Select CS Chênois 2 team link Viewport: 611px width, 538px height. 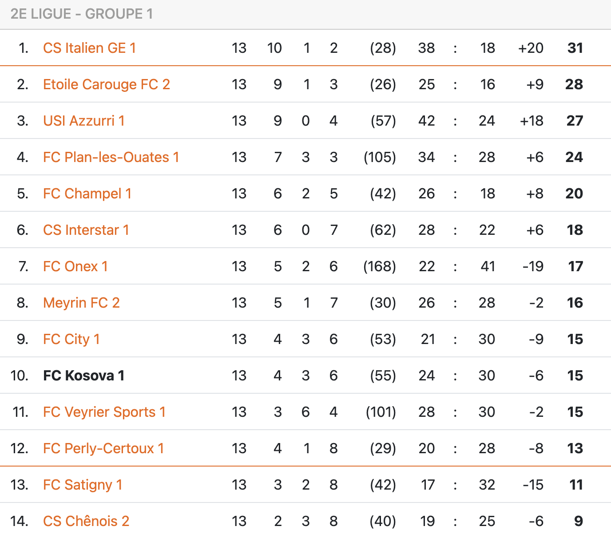86,521
